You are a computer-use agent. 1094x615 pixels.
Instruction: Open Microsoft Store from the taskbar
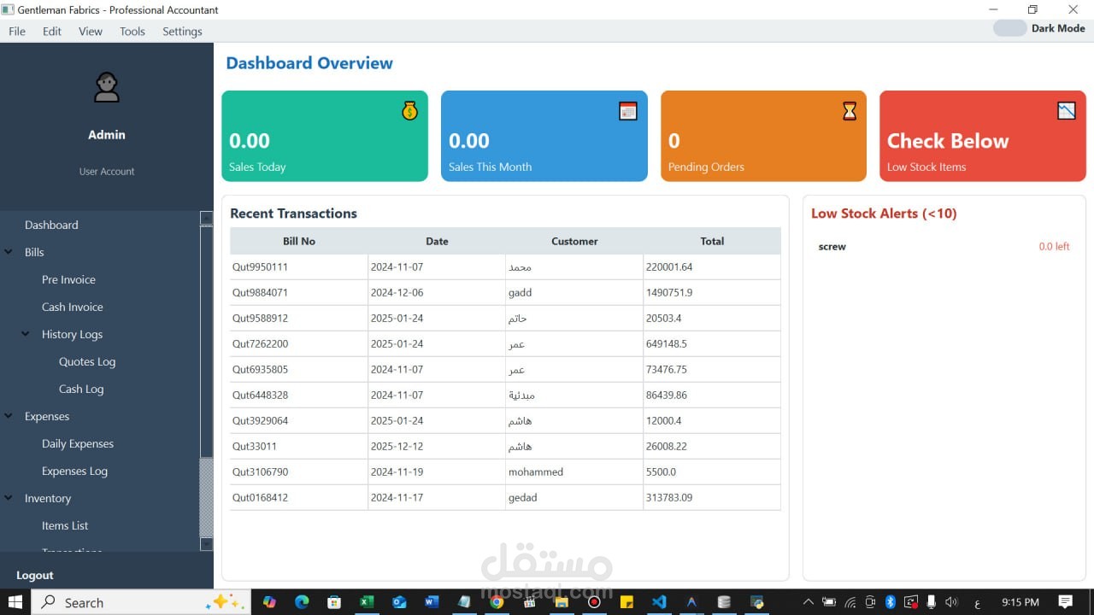334,602
